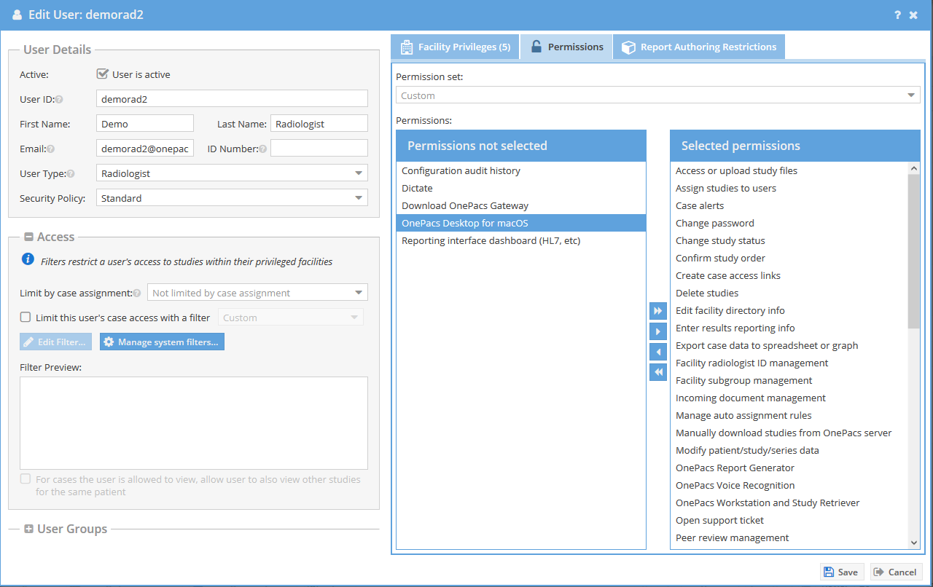Select 'Peer review management' permission
This screenshot has height=587, width=933.
pos(789,537)
